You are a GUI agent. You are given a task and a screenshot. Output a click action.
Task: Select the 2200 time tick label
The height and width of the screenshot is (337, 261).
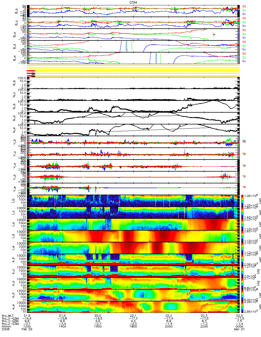pos(204,327)
